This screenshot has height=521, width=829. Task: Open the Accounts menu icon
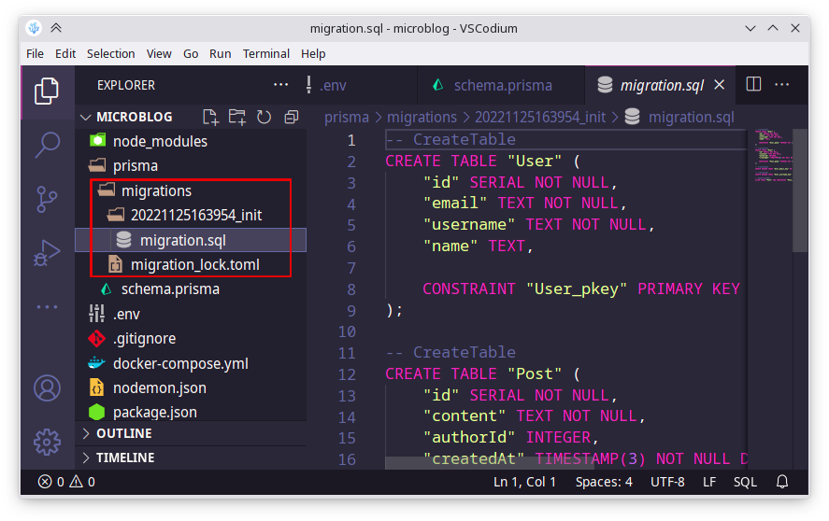pos(47,387)
